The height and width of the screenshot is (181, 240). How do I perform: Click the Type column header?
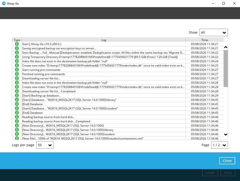pos(17,40)
